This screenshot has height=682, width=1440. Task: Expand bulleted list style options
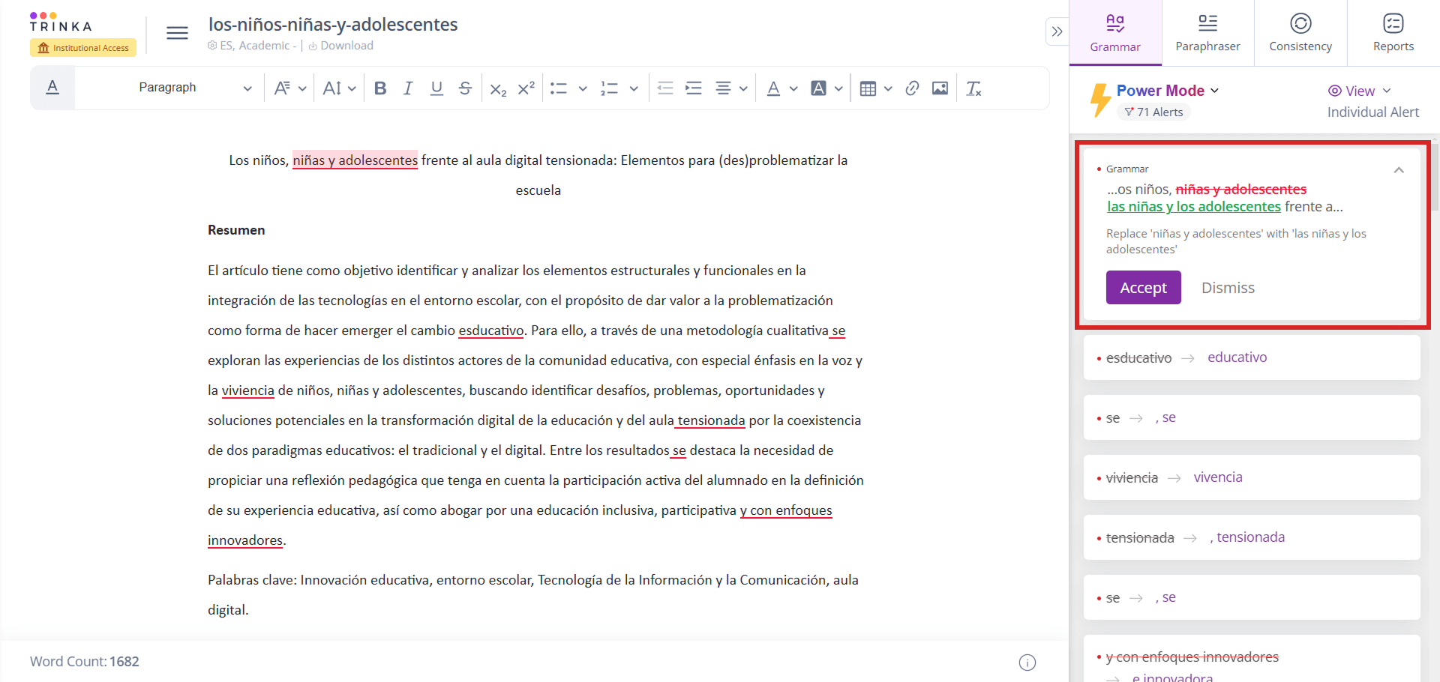click(583, 88)
